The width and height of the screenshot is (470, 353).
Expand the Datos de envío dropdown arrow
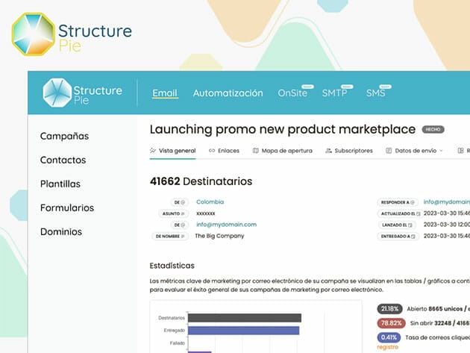440,151
